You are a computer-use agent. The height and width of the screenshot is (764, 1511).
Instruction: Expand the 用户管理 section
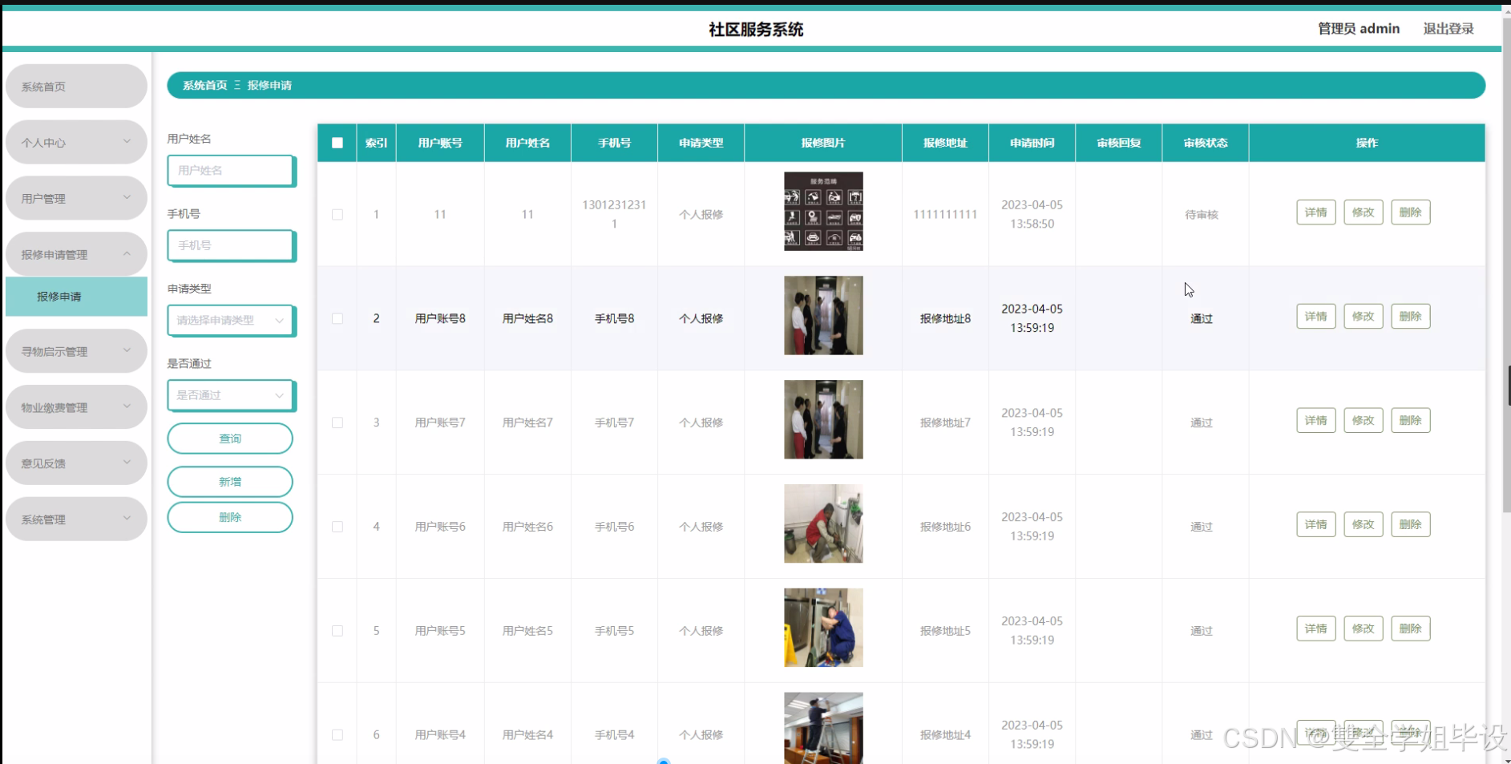coord(76,197)
